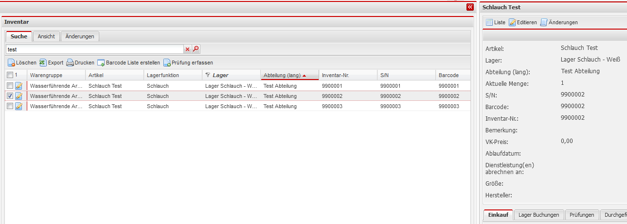This screenshot has width=627, height=224.
Task: Uncheck the selected row 9900002 checkbox
Action: [10, 96]
